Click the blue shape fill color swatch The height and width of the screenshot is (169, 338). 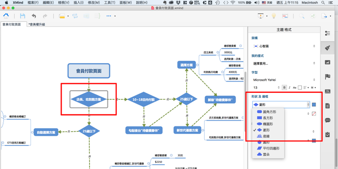pos(314,105)
